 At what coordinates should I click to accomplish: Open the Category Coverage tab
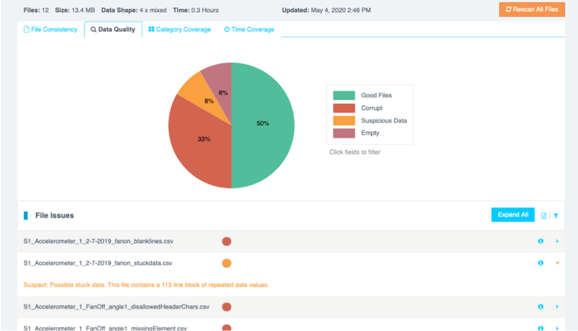(x=179, y=29)
